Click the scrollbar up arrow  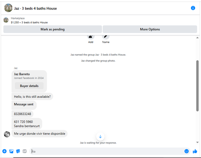(197, 38)
